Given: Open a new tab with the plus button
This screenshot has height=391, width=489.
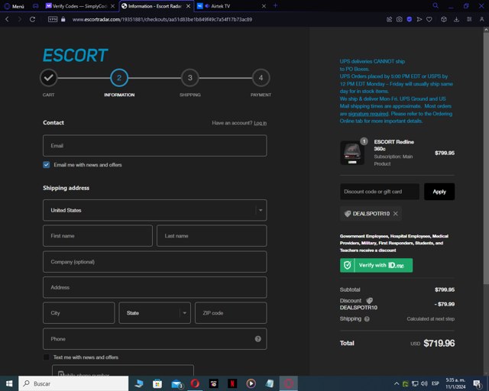Looking at the screenshot, I should [x=275, y=5].
